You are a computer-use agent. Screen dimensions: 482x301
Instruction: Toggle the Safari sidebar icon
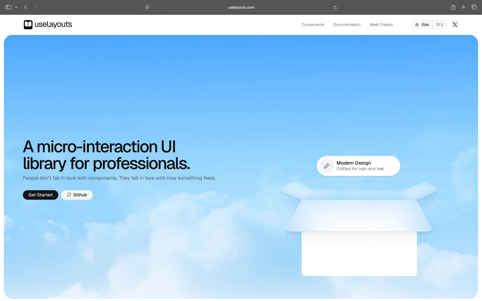9,7
